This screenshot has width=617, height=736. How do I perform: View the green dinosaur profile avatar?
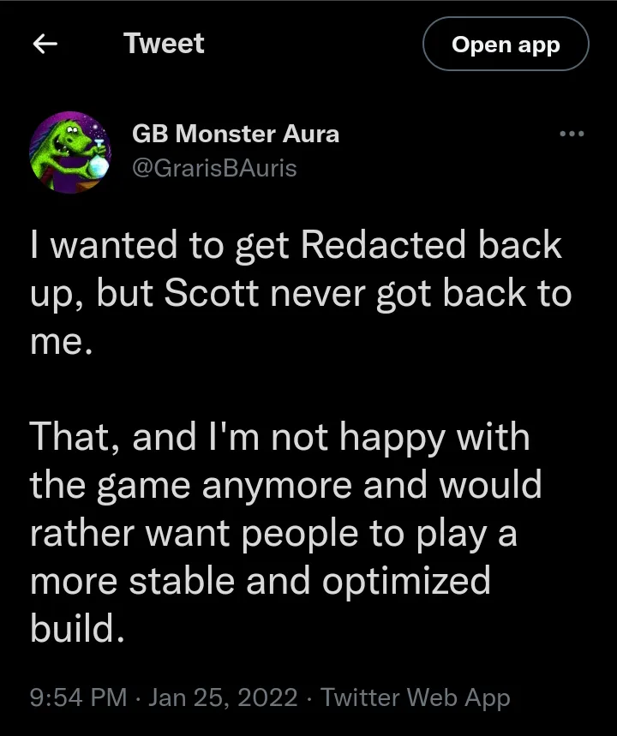tap(70, 152)
